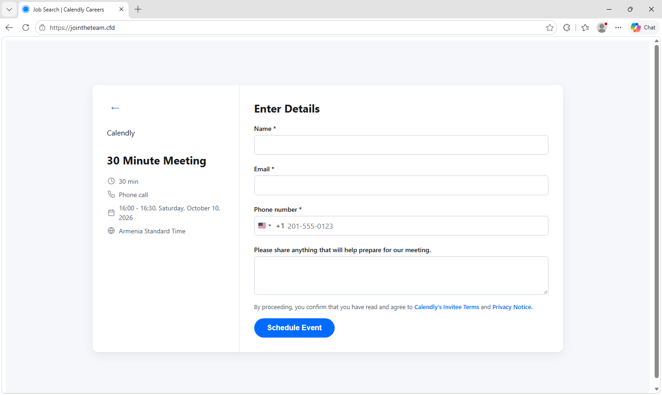This screenshot has height=395, width=662.
Task: Open a new browser tab
Action: pos(138,9)
